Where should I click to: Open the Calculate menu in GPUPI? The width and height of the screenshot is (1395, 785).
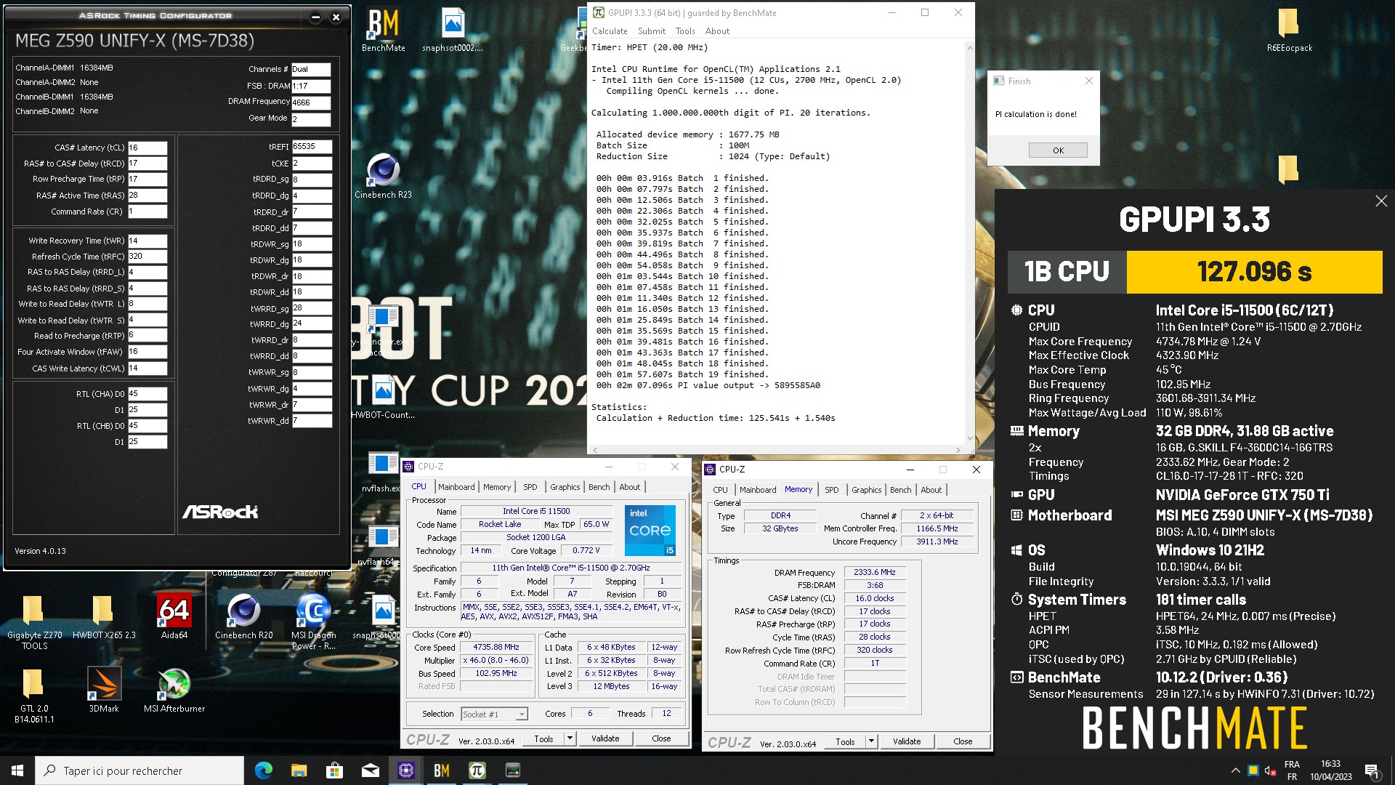pyautogui.click(x=610, y=31)
